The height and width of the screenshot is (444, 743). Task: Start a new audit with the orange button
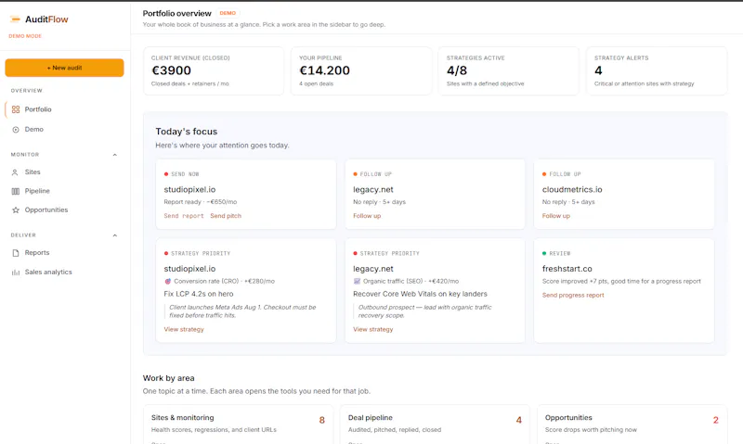[64, 68]
